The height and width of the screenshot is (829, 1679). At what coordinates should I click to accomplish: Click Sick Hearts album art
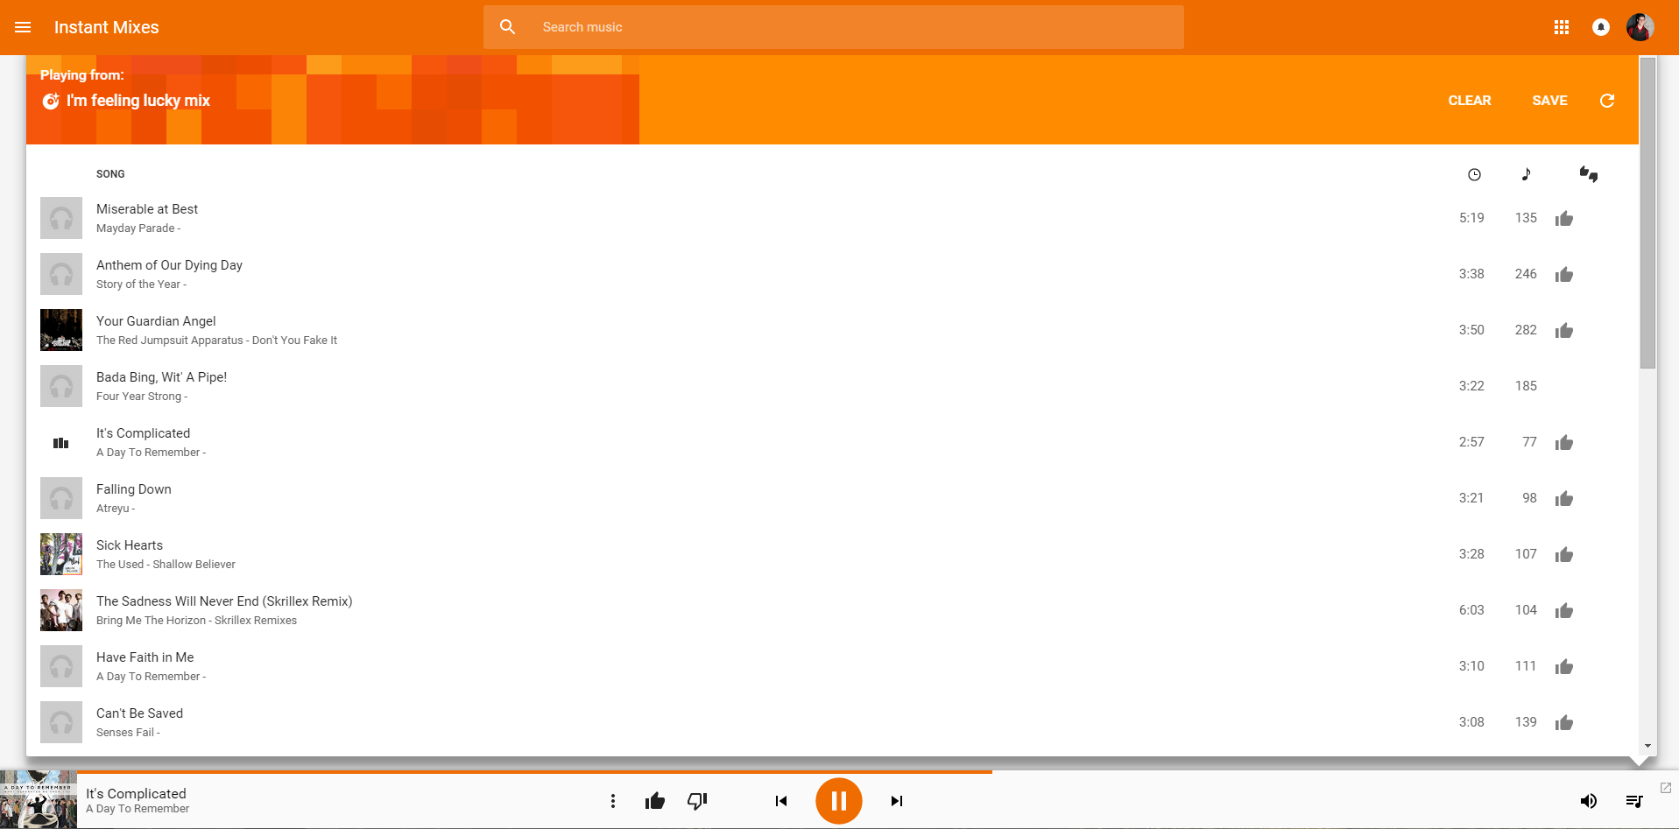[x=61, y=554]
